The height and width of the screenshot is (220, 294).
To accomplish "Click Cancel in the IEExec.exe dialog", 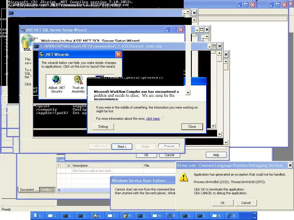I will [x=246, y=203].
